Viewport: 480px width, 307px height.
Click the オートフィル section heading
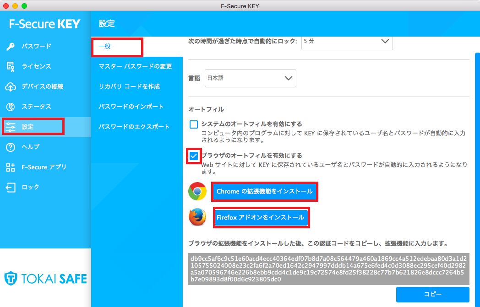pyautogui.click(x=206, y=109)
